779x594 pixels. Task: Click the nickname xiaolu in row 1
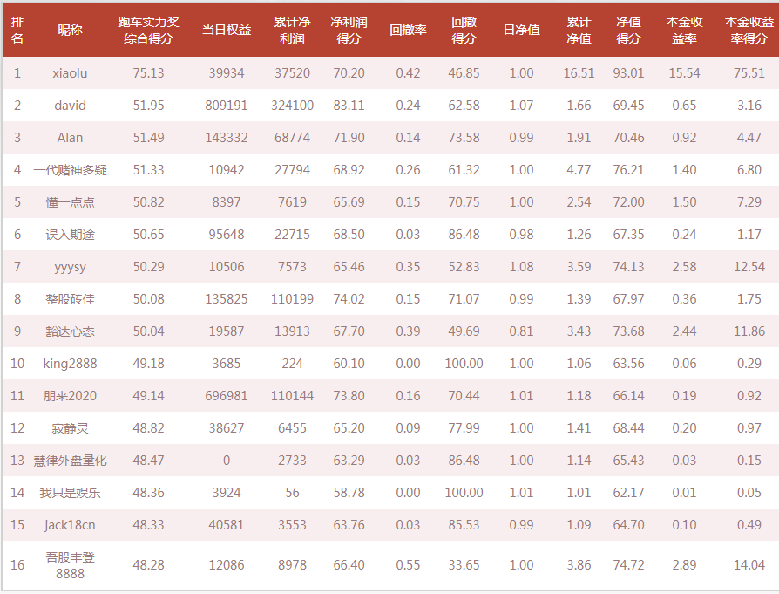(70, 73)
